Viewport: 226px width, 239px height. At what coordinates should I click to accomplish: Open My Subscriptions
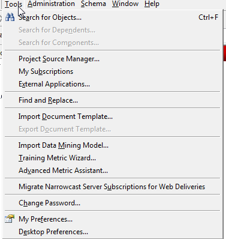tap(113, 71)
